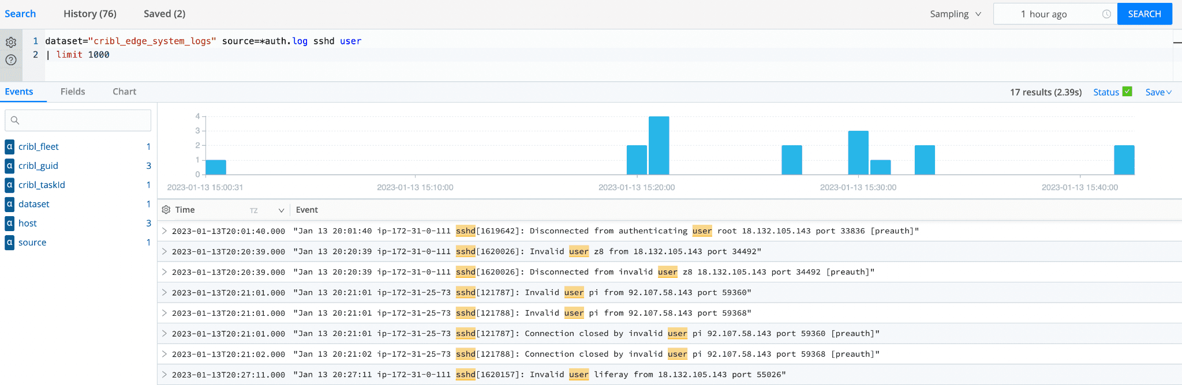
Task: Click the source field type icon
Action: (9, 243)
